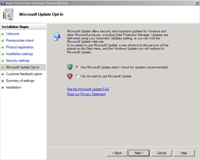Open the Read our Privacy Statement link
This screenshot has width=200, height=160.
[86, 94]
